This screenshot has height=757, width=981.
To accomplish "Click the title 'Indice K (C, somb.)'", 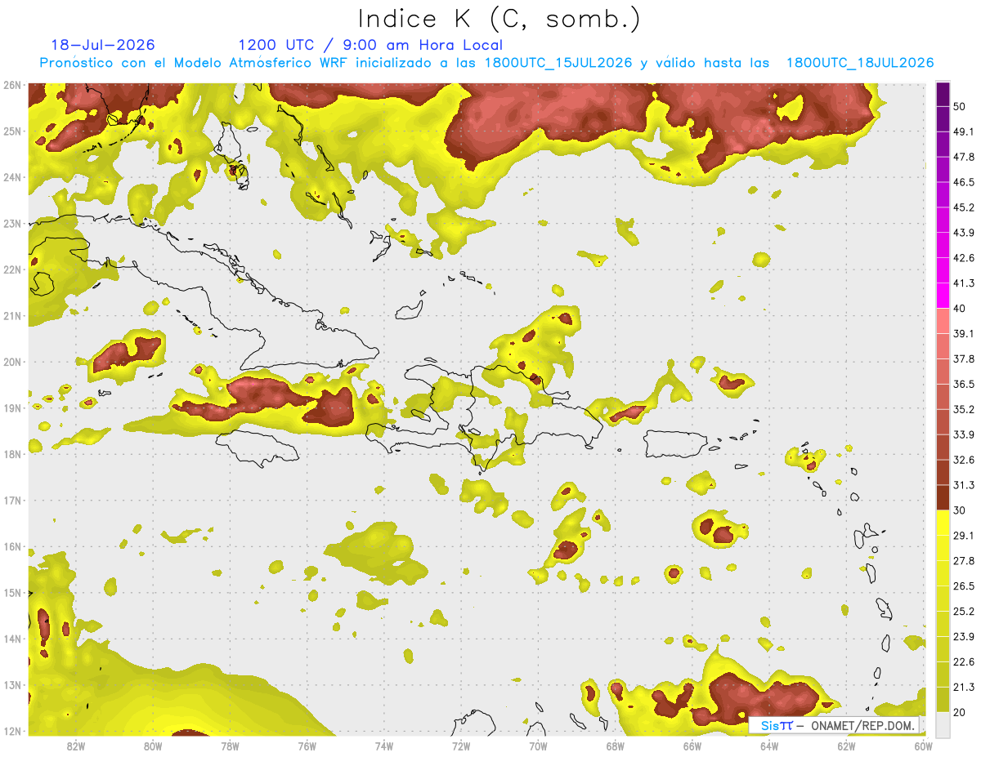I will point(499,19).
